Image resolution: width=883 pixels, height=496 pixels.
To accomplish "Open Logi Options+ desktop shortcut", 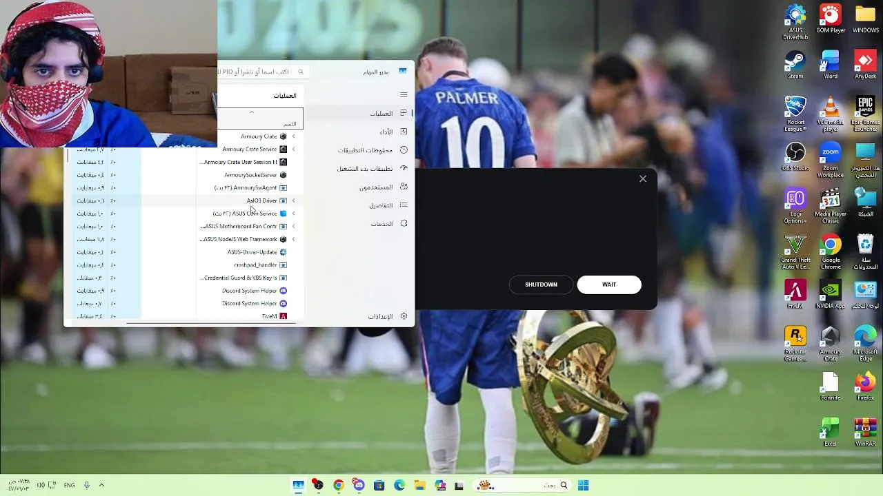I will (795, 206).
